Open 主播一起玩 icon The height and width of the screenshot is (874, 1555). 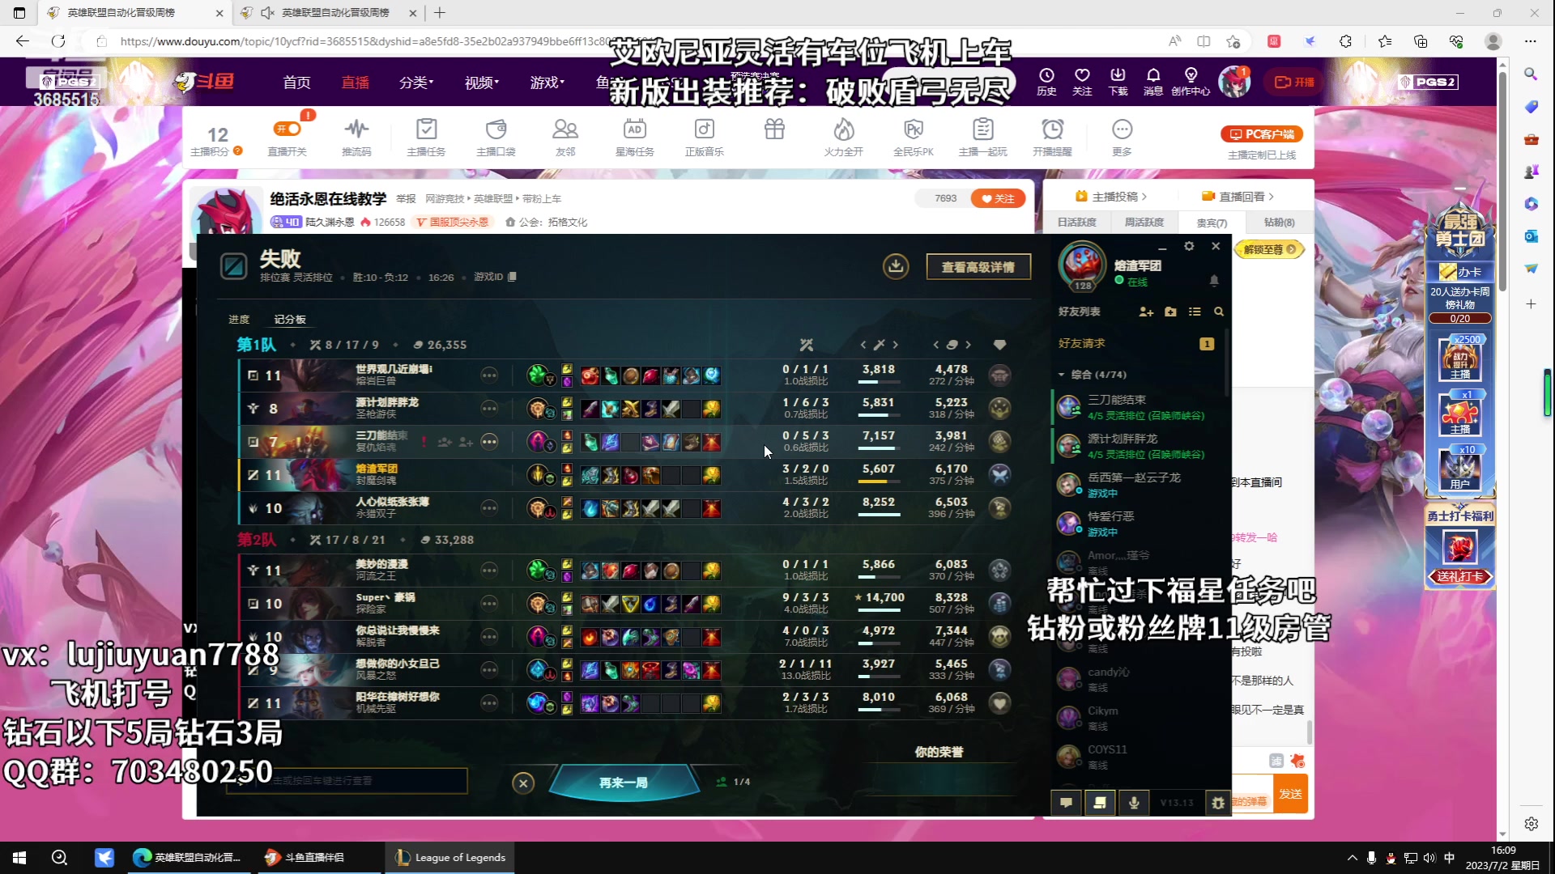pos(983,137)
